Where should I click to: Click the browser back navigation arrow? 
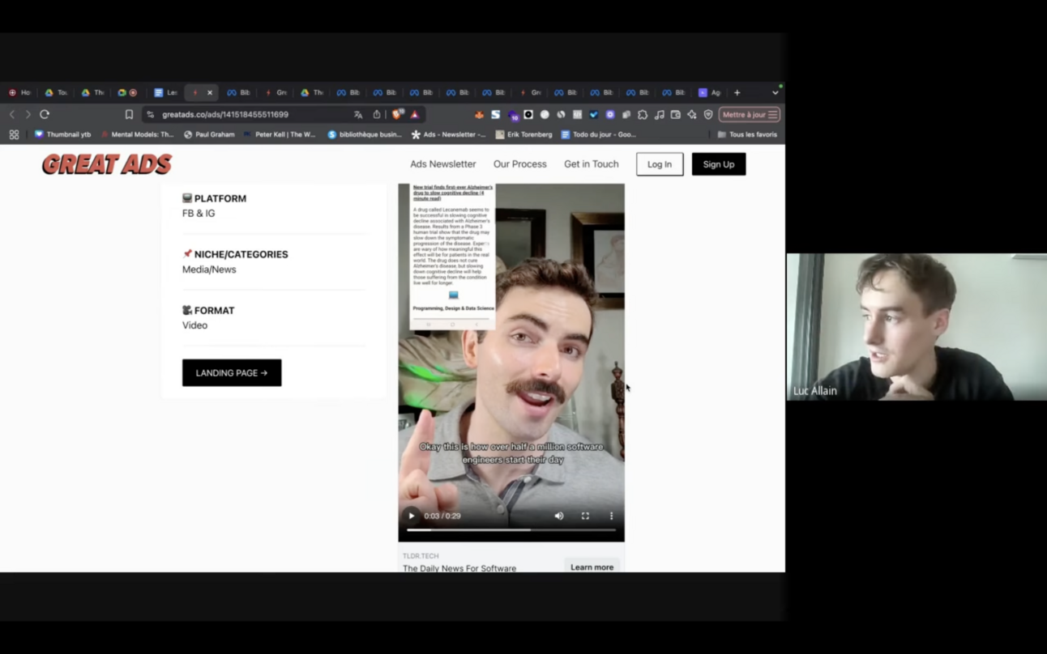coord(10,114)
